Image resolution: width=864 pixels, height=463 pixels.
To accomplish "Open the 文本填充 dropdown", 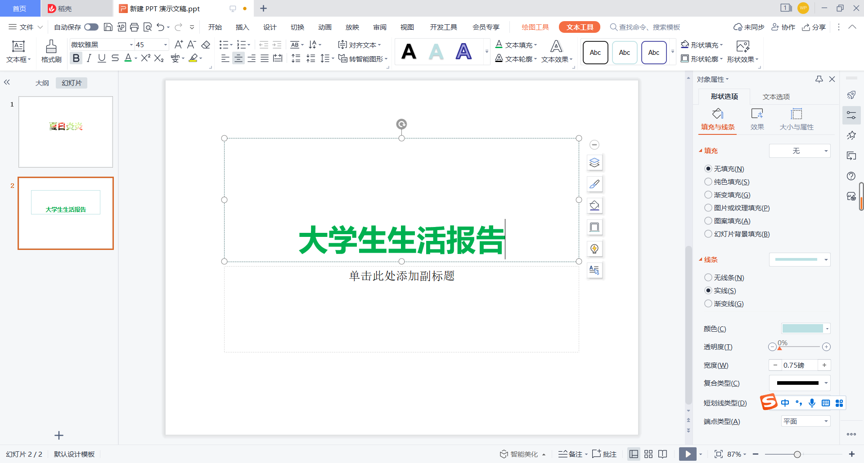I will coord(535,45).
